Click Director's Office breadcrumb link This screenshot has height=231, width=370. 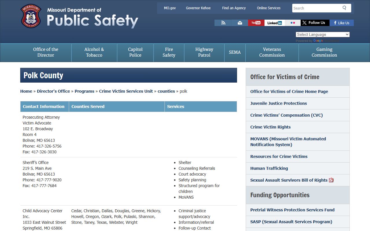53,91
